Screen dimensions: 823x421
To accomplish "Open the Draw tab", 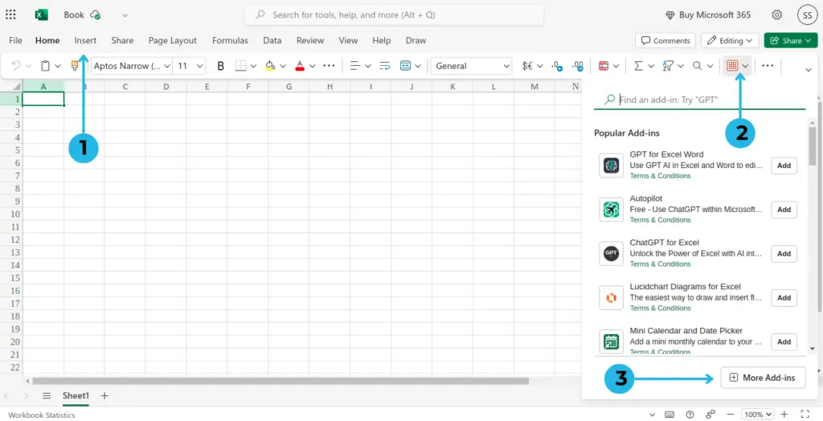I will click(x=416, y=40).
